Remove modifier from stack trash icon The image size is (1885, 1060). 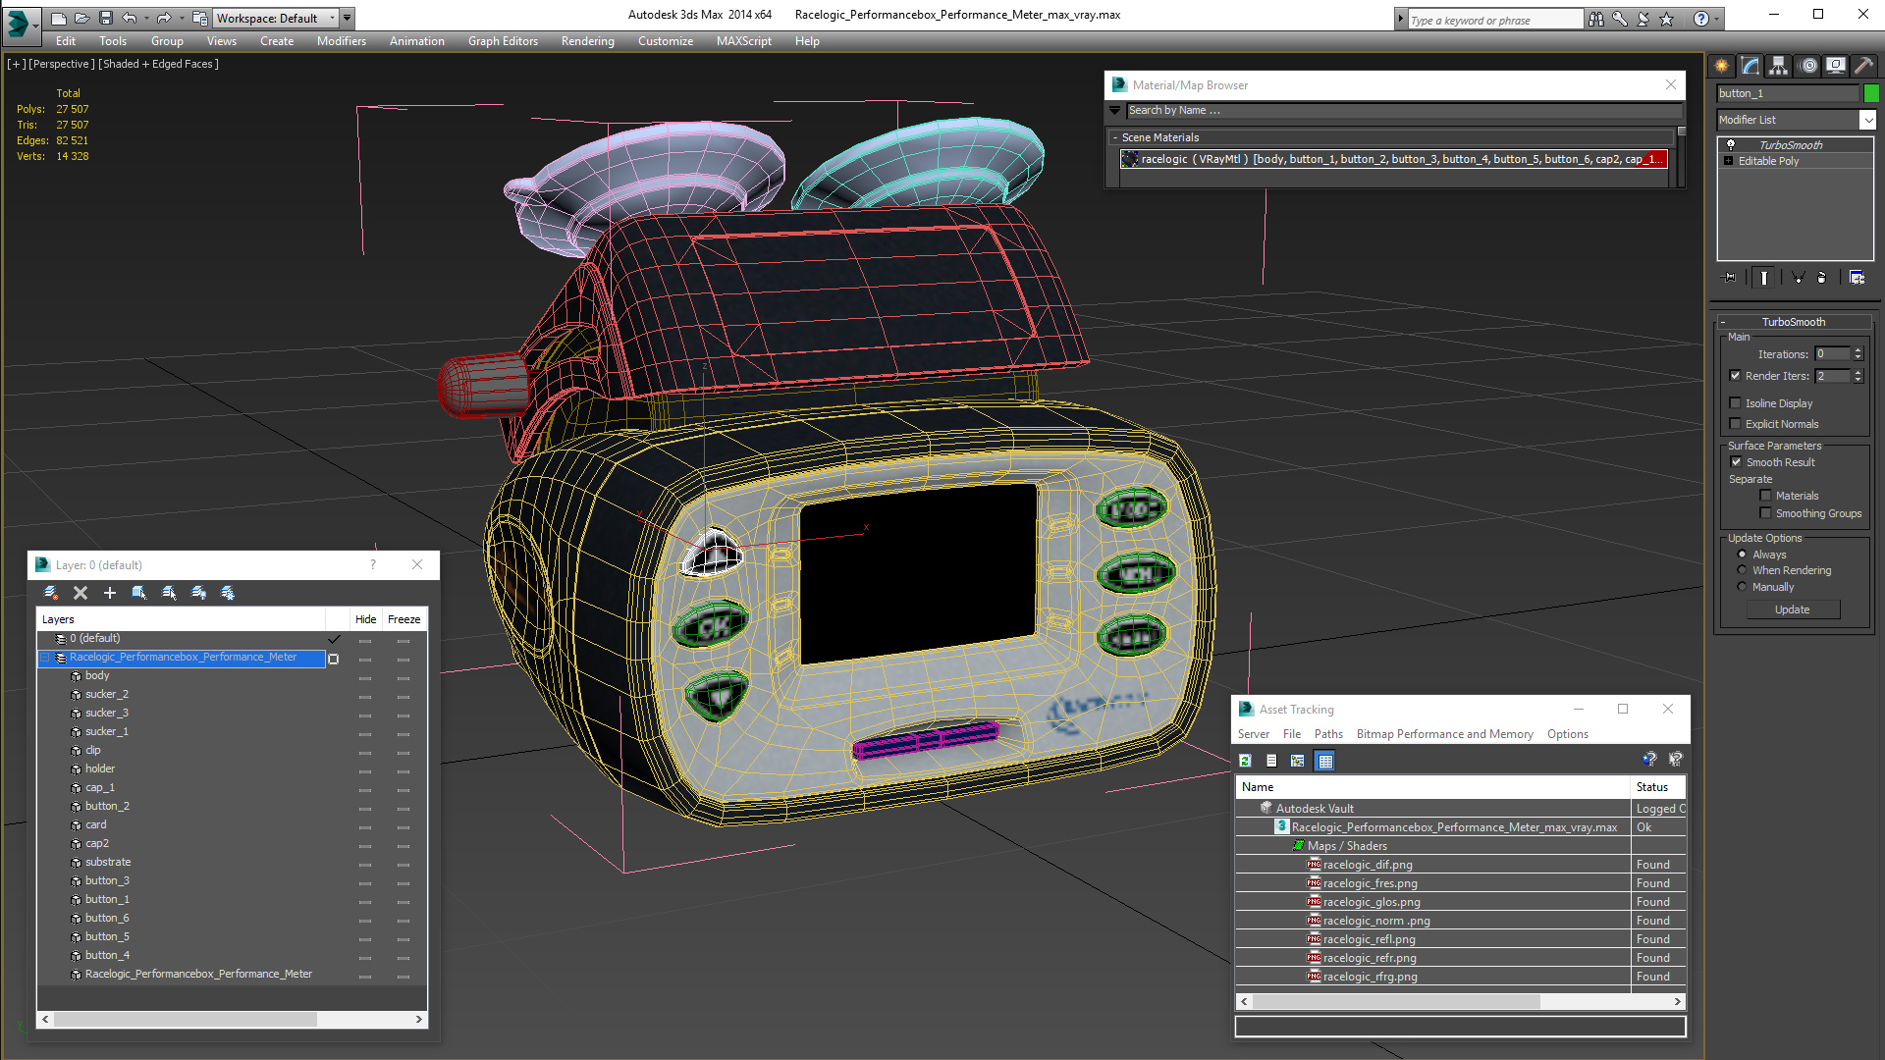pos(1822,278)
